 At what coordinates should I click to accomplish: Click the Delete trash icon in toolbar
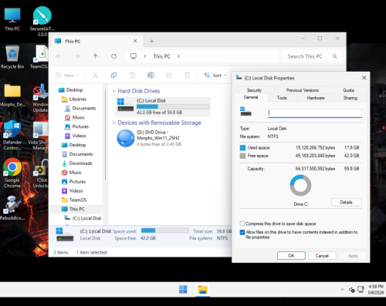tap(188, 75)
